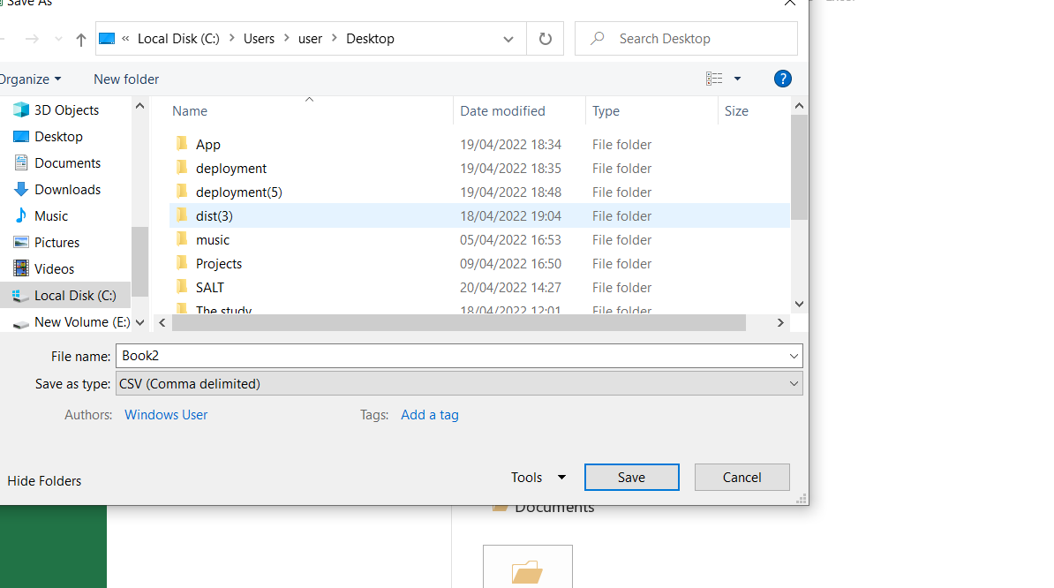Select the Music sidebar item
This screenshot has height=588, width=1054.
[50, 216]
